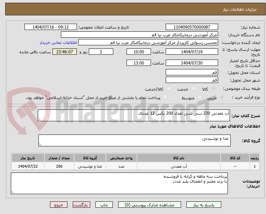Click the تعداد / مقدار column header
Screen dimensions: 266x214
click(x=59, y=158)
